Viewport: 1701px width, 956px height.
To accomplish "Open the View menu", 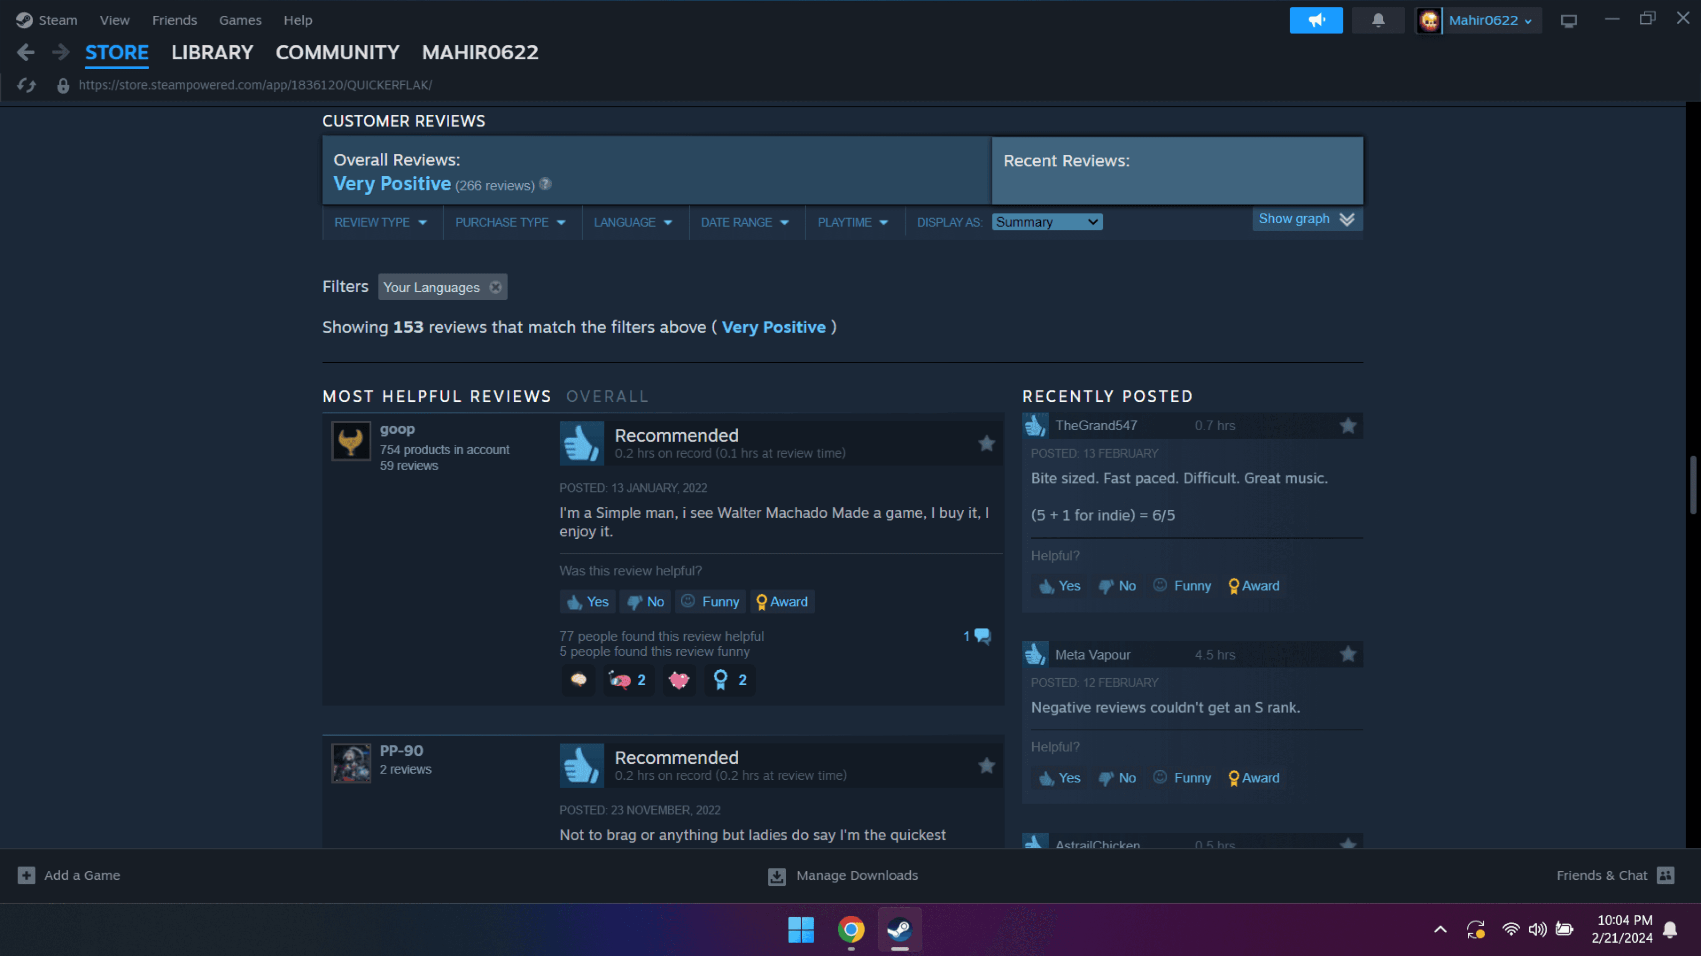I will (x=114, y=20).
